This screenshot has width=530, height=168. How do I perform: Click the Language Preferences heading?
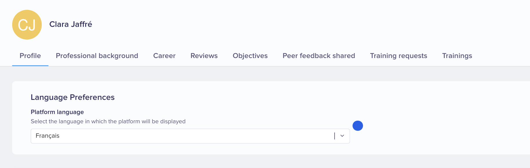pos(73,97)
